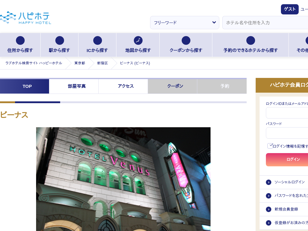Go to the 新宿区 breadcrumb
The height and width of the screenshot is (231, 308).
click(x=103, y=63)
